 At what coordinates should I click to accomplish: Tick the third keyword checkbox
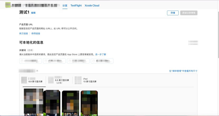pyautogui.click(x=70, y=61)
